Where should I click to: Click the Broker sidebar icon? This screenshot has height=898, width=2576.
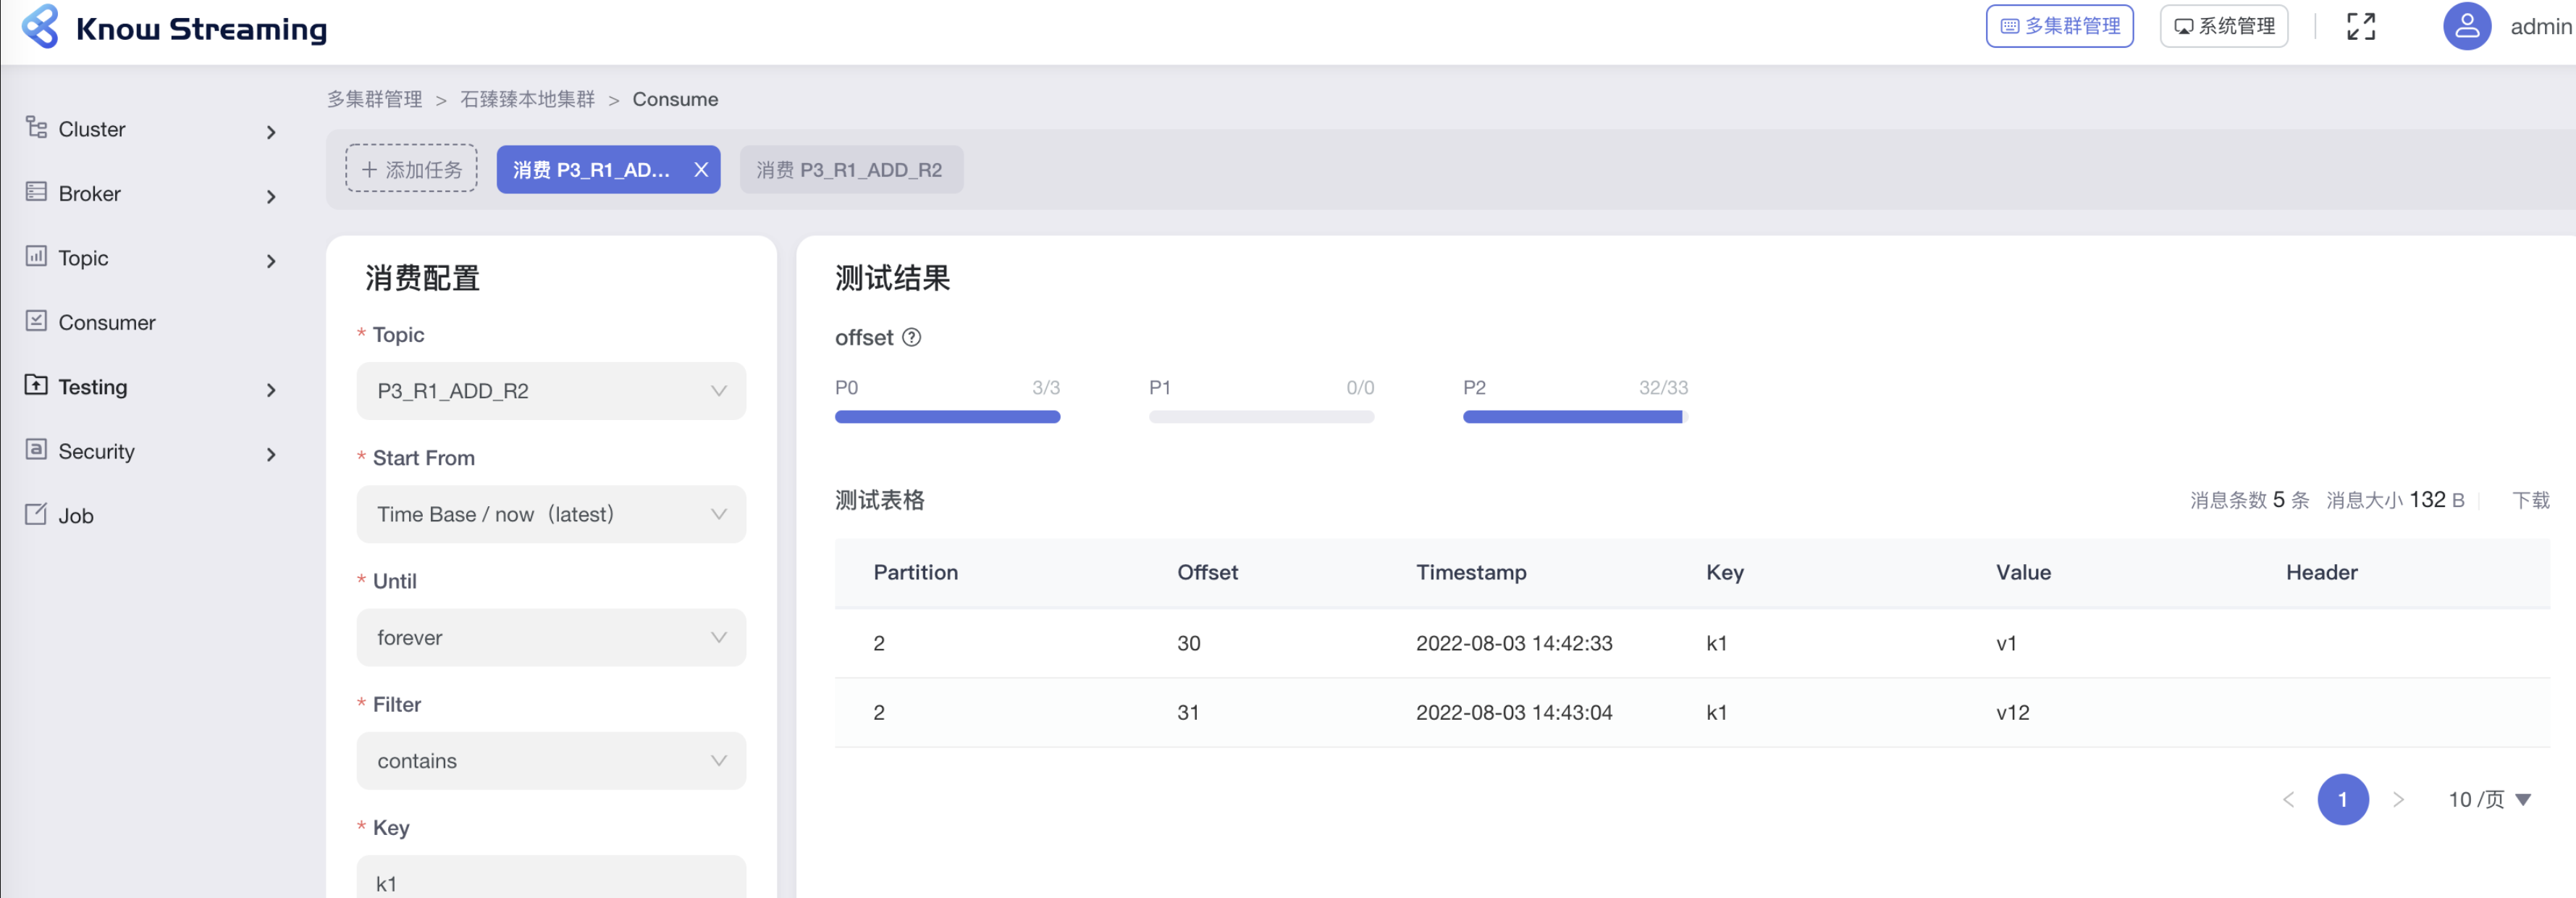tap(36, 192)
